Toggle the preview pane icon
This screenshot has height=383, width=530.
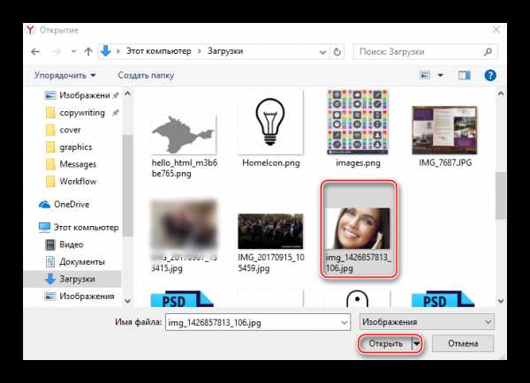pos(465,75)
